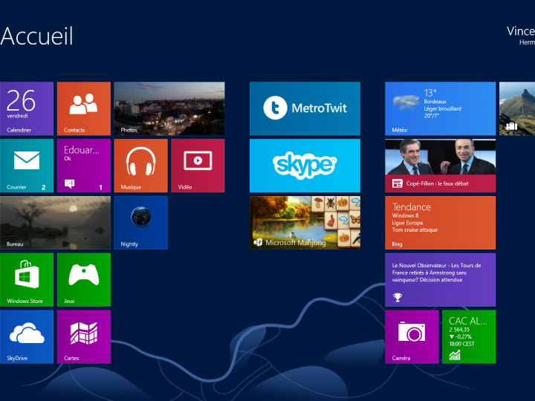This screenshot has height=401, width=535.
Task: Open the messaging tile from Edouar...
Action: [84, 166]
